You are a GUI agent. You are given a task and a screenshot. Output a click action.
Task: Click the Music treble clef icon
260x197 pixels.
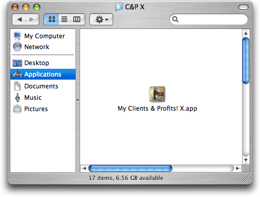(x=18, y=98)
